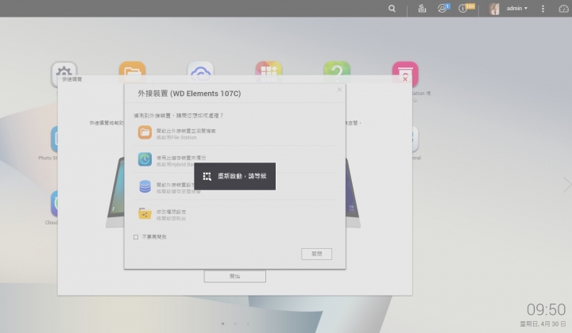Expand the admin account dropdown

516,9
